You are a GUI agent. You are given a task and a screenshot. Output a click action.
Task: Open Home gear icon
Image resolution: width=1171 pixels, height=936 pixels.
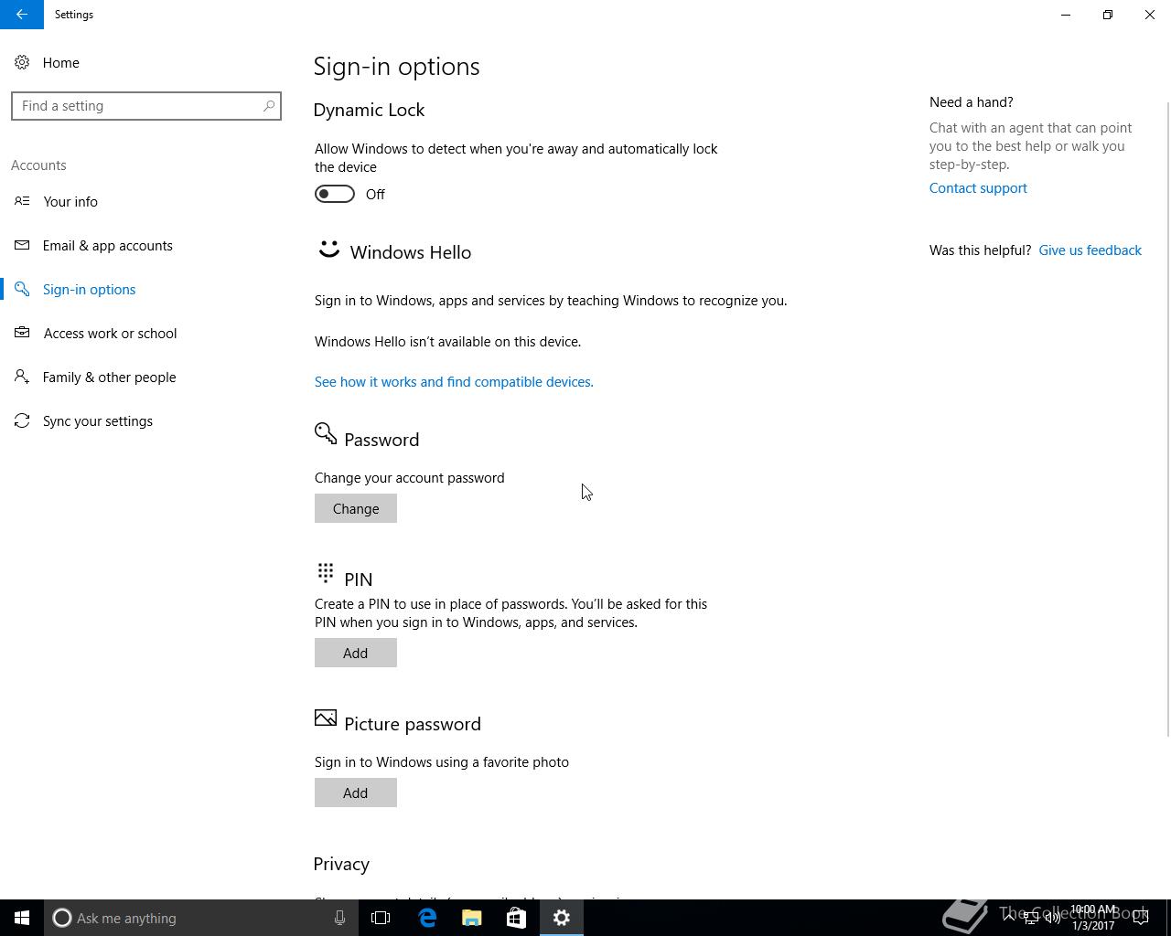pyautogui.click(x=22, y=63)
